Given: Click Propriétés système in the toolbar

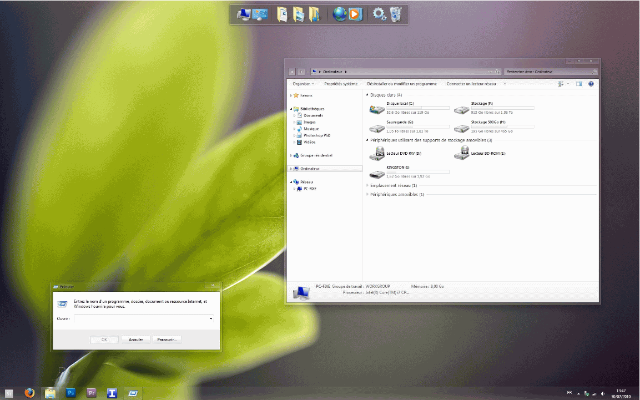Looking at the screenshot, I should tap(341, 84).
